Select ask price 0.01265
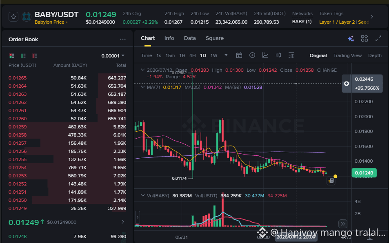 pos(18,78)
